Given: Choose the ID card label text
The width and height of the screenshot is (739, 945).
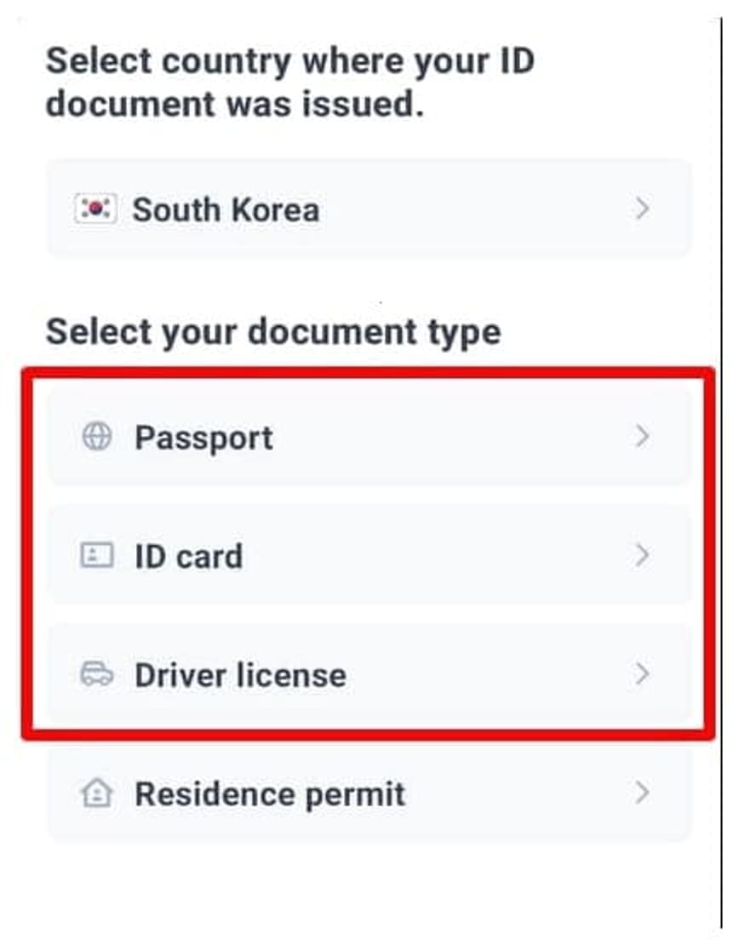Looking at the screenshot, I should click(188, 557).
